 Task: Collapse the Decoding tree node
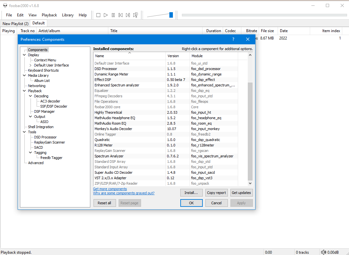(x=31, y=96)
